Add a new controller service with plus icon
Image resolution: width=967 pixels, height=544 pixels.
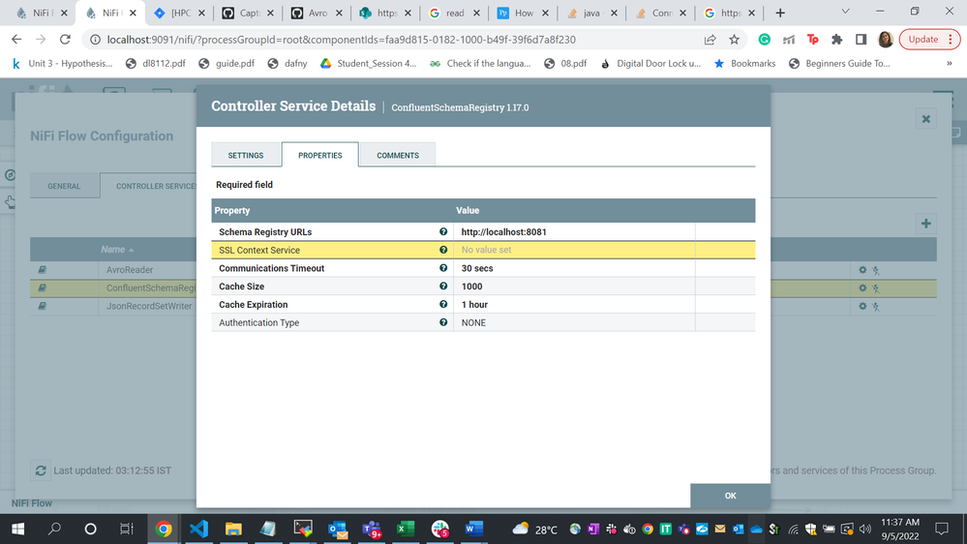(x=925, y=224)
